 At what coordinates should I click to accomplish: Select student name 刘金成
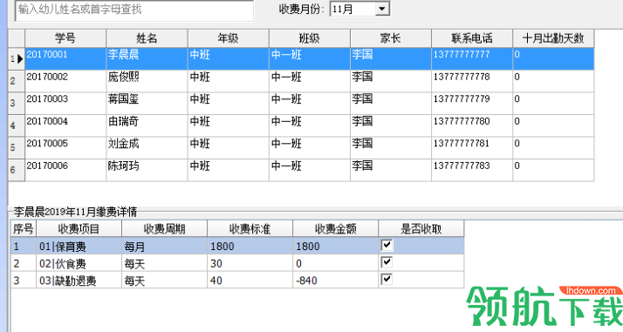point(147,148)
